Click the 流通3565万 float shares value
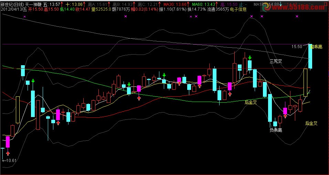This screenshot has height=175, width=329. (x=218, y=9)
